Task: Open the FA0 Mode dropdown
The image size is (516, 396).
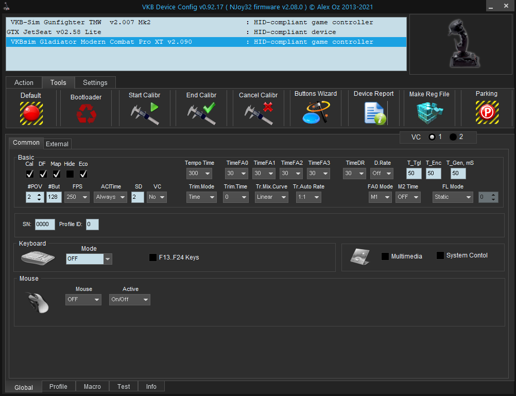Action: pos(380,197)
